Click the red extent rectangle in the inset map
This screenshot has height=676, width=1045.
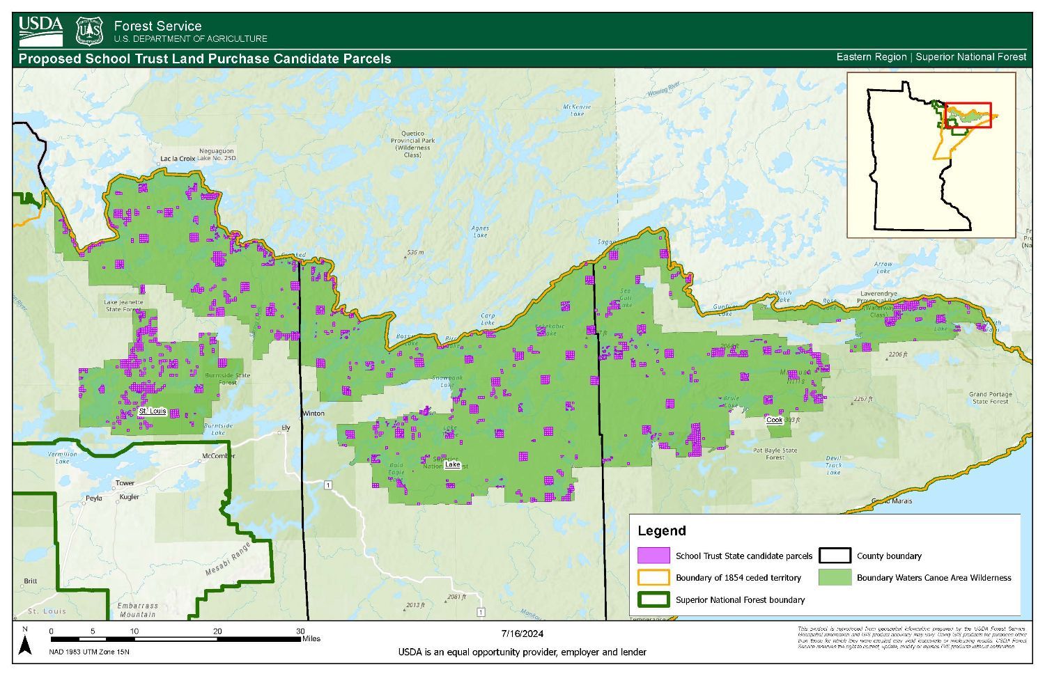(968, 115)
